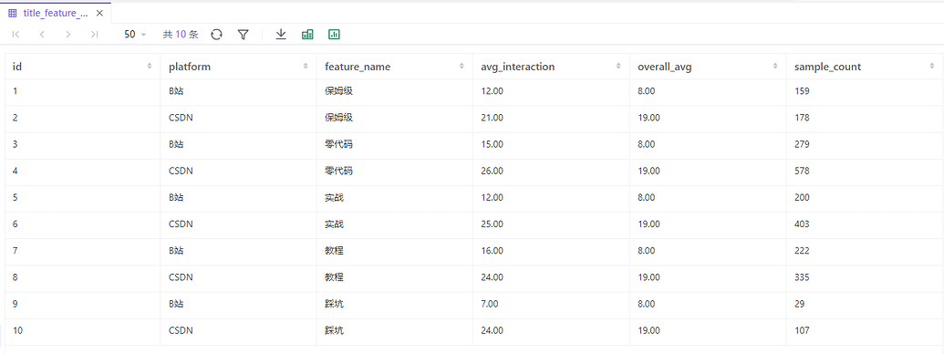Go to the next page
Screen dimensions: 944x354
(x=68, y=35)
